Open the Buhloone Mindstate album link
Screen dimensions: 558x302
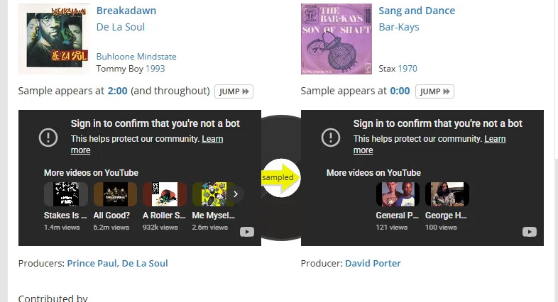point(136,57)
